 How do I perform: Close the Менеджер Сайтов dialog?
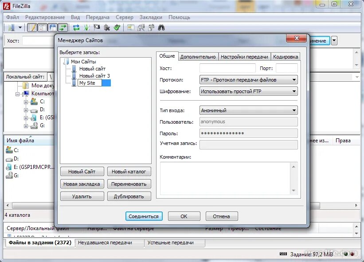pyautogui.click(x=296, y=38)
